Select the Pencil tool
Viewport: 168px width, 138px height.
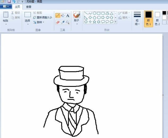tap(58, 15)
